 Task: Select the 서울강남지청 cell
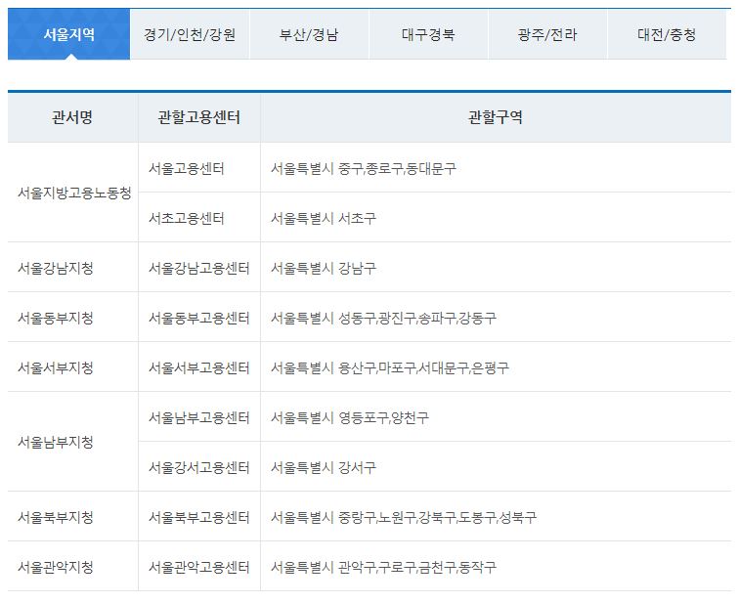pos(72,268)
